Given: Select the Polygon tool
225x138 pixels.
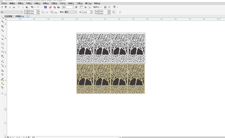Looking at the screenshot, I should (2, 51).
